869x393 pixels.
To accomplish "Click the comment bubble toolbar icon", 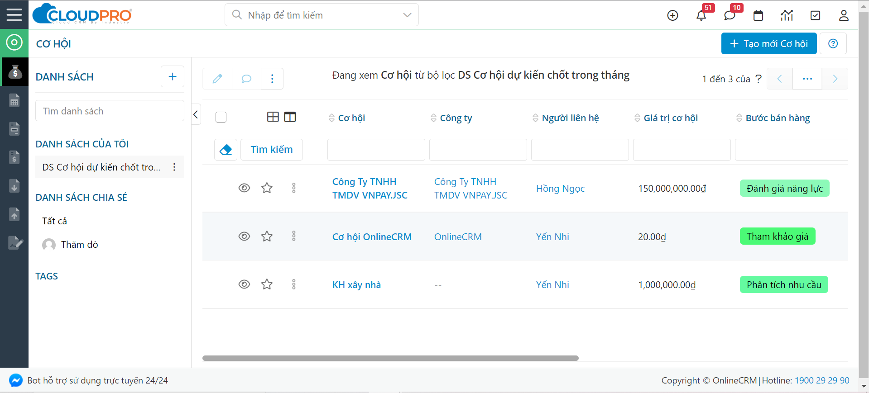I will point(246,79).
